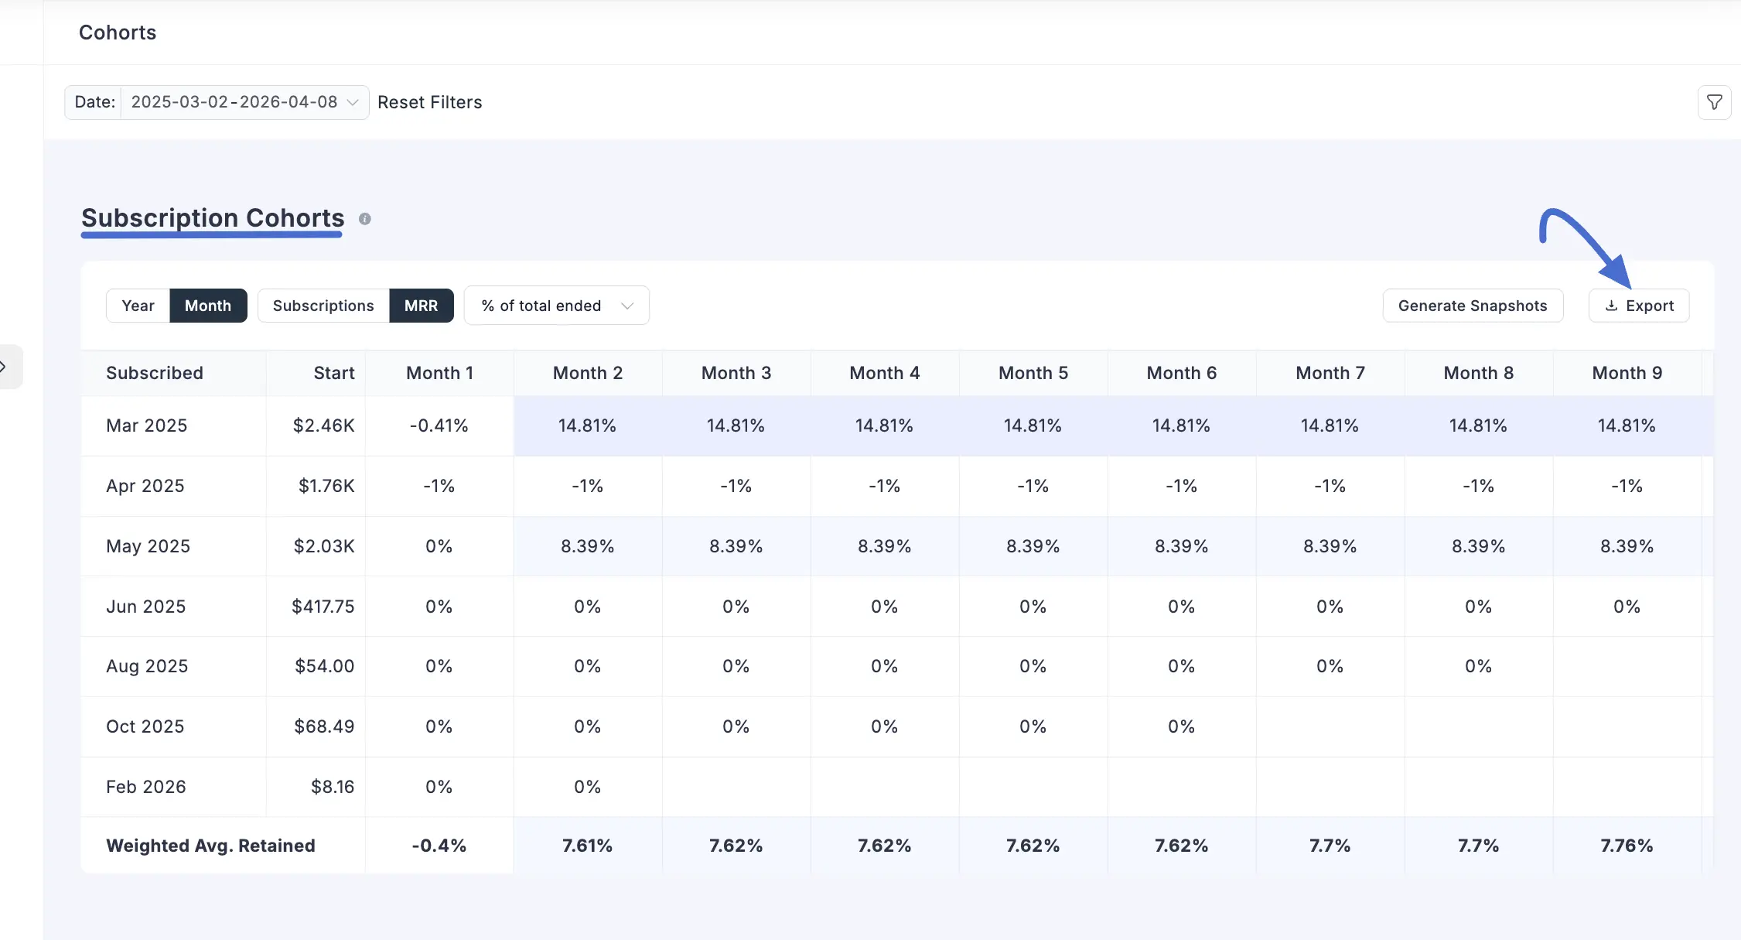Click the Cohorts page title
Image resolution: width=1741 pixels, height=940 pixels.
tap(118, 32)
